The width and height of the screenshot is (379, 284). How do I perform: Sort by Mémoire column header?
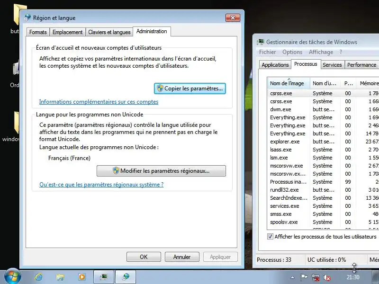368,83
